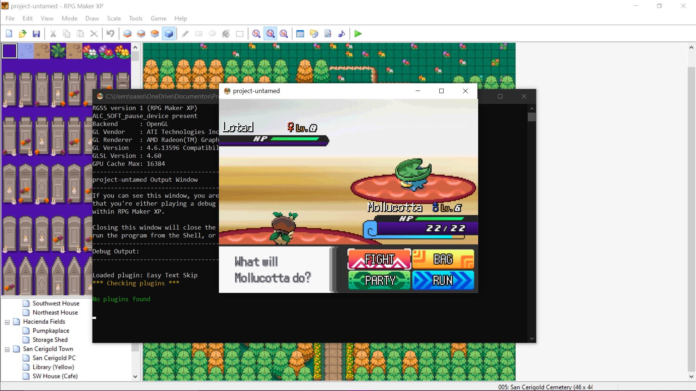The width and height of the screenshot is (696, 391).
Task: Open the Game menu
Action: 158,18
